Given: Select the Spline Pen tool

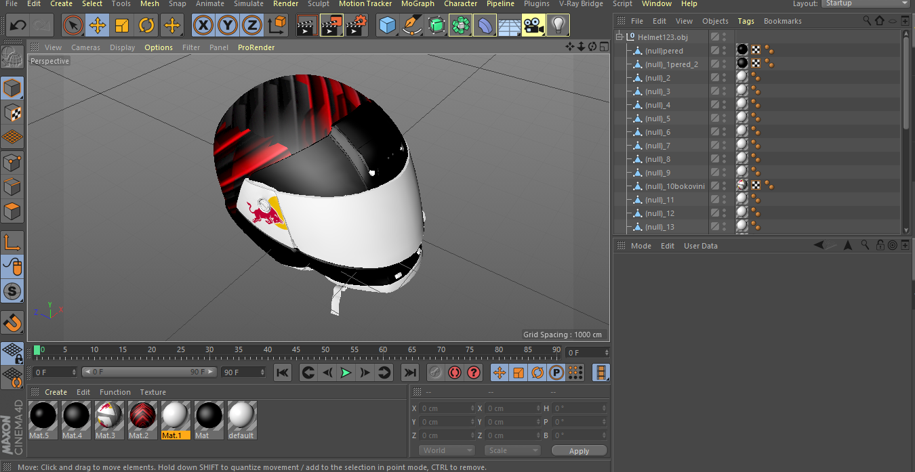Looking at the screenshot, I should pyautogui.click(x=411, y=25).
